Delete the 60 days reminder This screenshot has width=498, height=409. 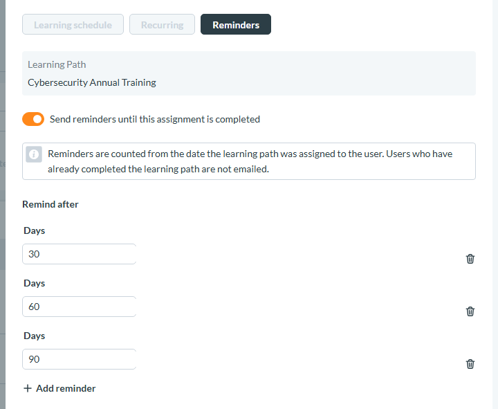[470, 311]
